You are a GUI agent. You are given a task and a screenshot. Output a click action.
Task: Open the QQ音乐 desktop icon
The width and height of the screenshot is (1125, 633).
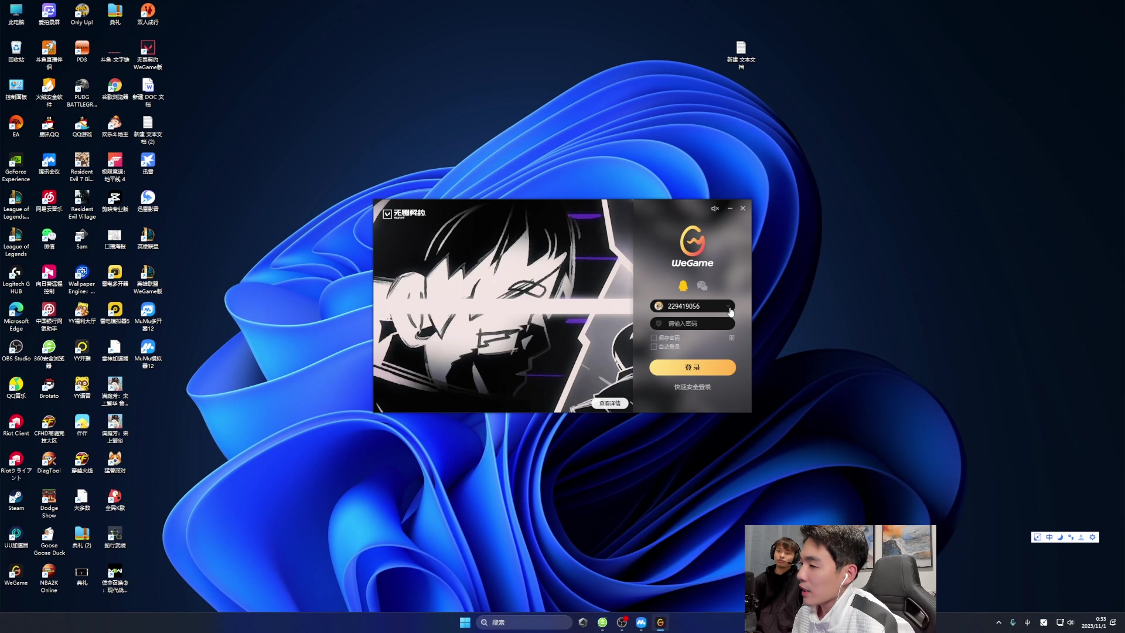(16, 388)
